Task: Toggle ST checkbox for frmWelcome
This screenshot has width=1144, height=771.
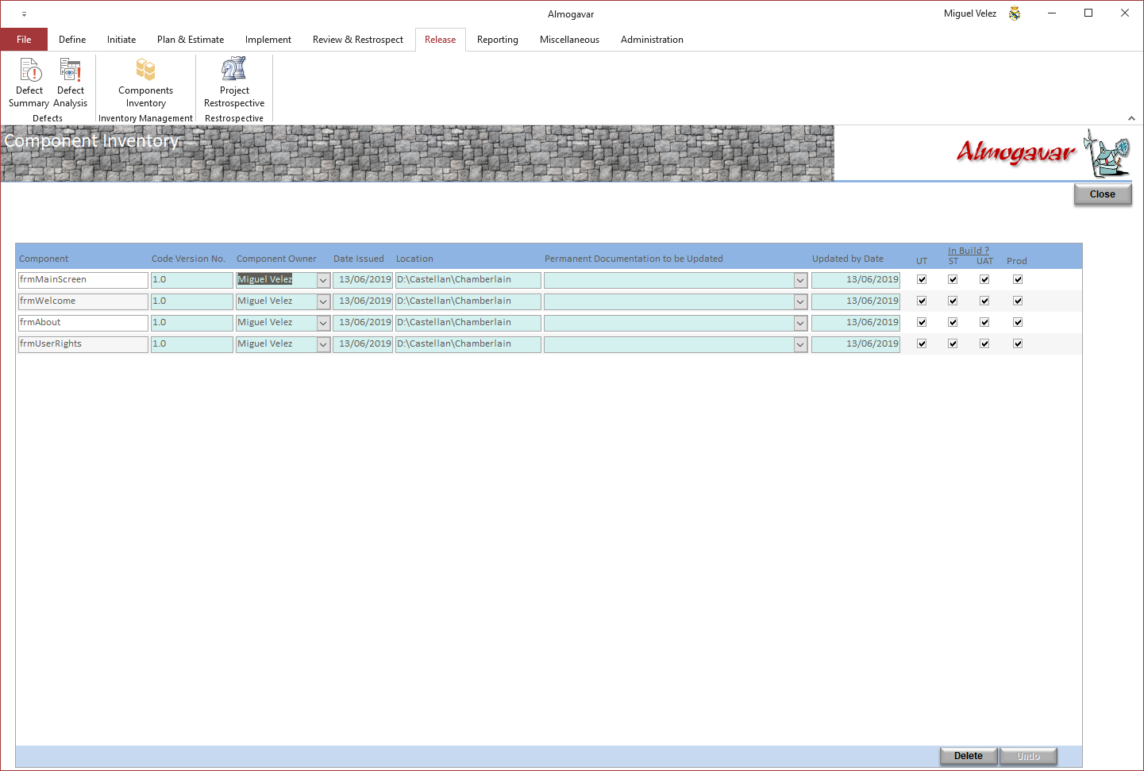Action: 953,301
